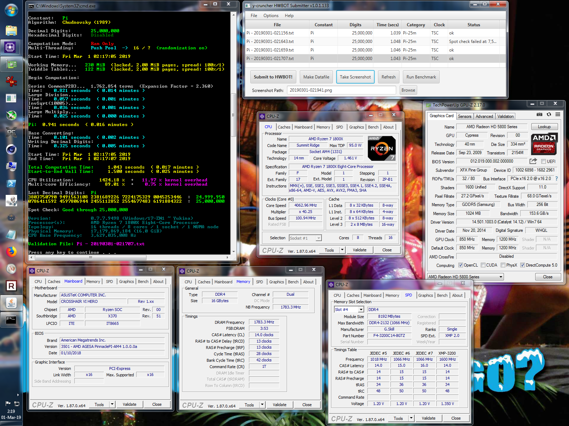
Task: Click the SPD tab in the Memory CPU-Z window
Action: tap(260, 282)
